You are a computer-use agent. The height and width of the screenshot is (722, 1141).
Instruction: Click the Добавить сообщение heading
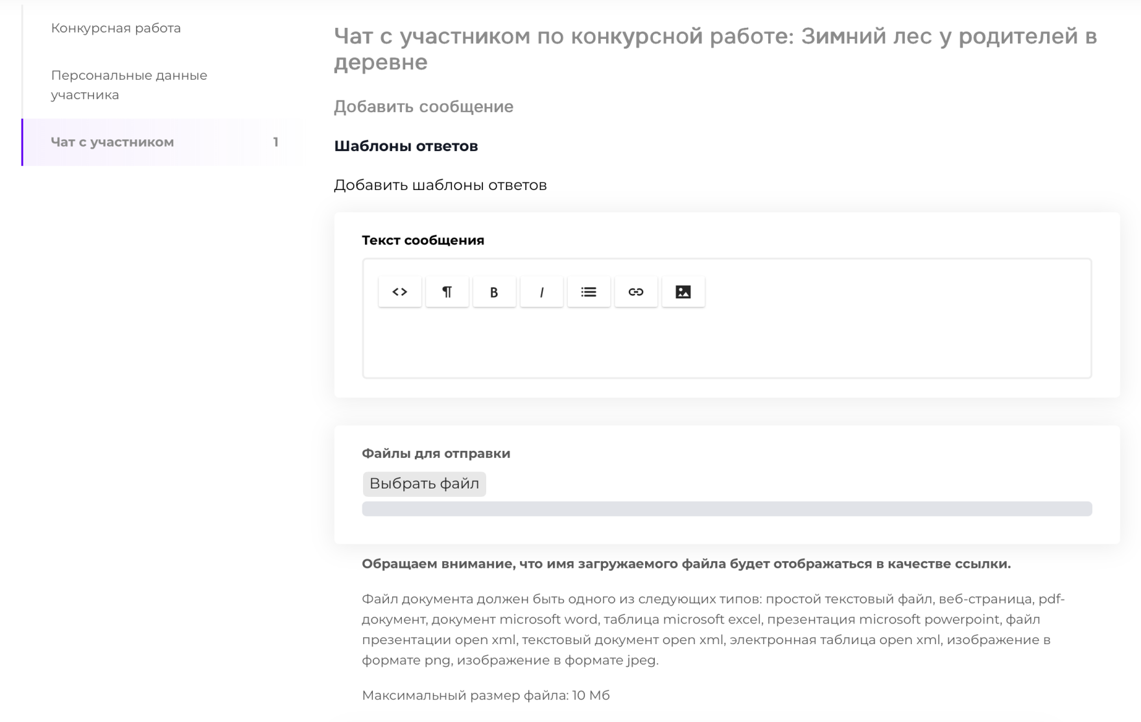point(423,106)
